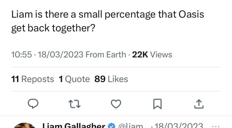Image resolution: width=232 pixels, height=128 pixels.
Task: View the 11 Reposts list
Action: 33,79
